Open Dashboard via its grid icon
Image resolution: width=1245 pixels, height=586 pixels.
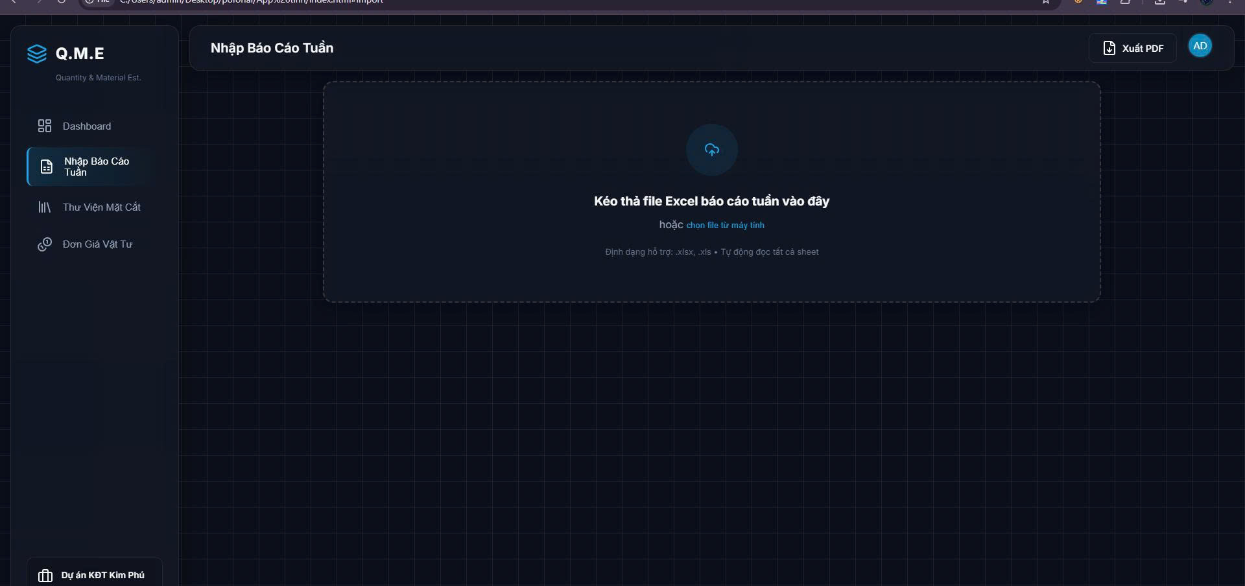pos(45,126)
